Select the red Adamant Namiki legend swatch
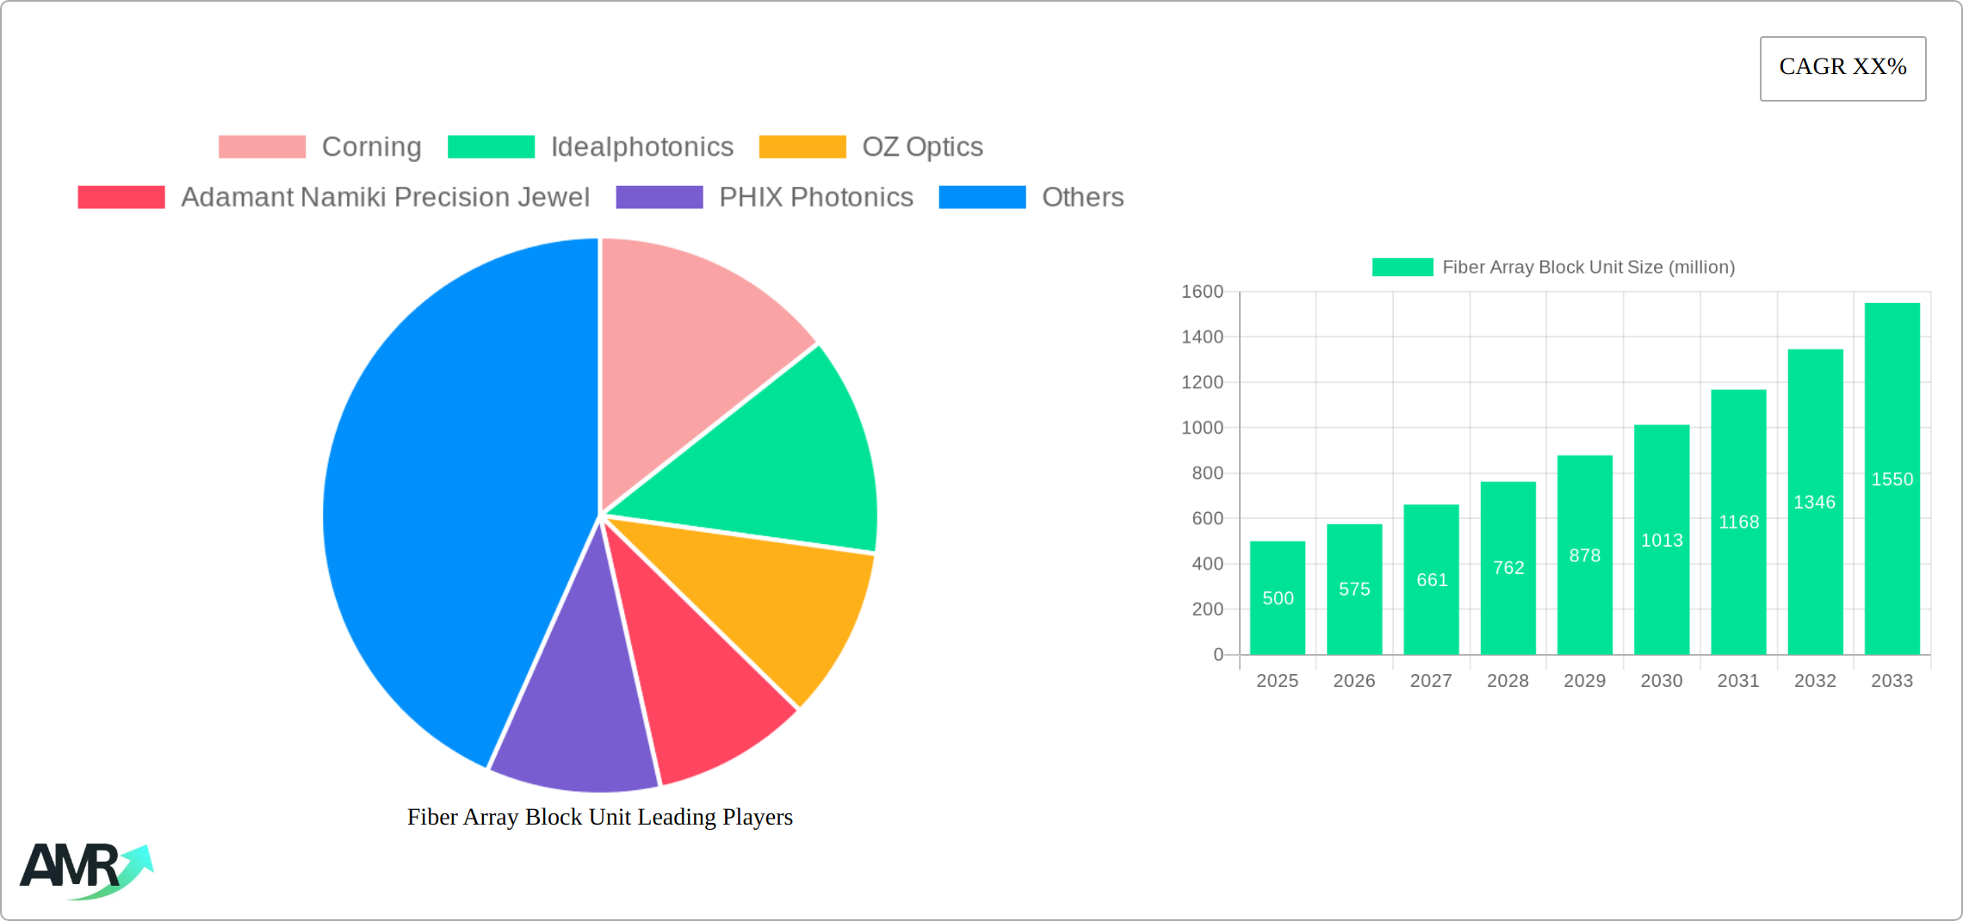Image resolution: width=1963 pixels, height=921 pixels. 121,197
